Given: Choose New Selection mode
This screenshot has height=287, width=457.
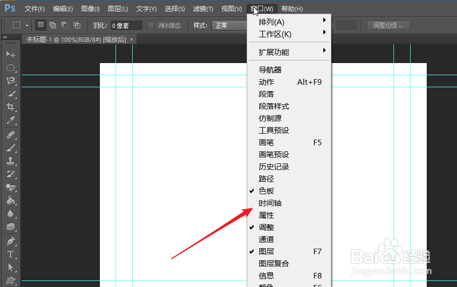Looking at the screenshot, I should point(41,25).
